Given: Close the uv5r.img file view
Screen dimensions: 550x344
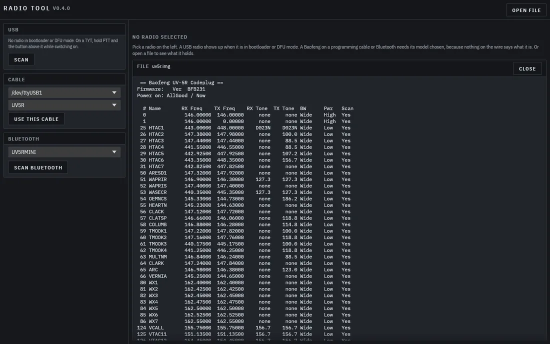Looking at the screenshot, I should click(x=527, y=68).
